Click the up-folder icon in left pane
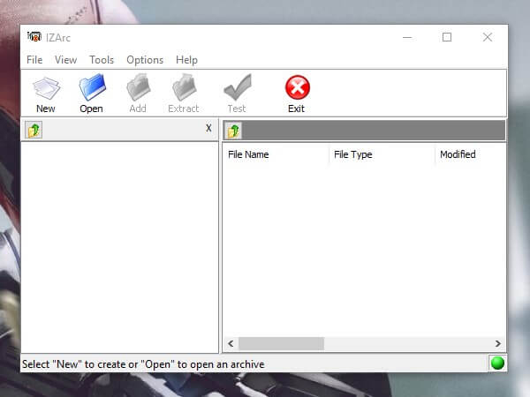The image size is (530, 397). (34, 130)
